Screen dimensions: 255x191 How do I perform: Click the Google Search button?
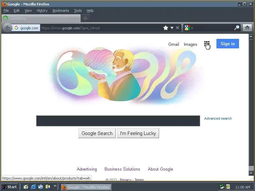97,133
